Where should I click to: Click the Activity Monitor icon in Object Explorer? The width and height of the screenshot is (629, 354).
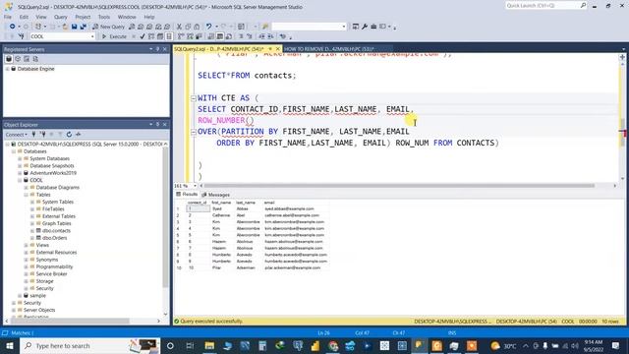coord(79,135)
